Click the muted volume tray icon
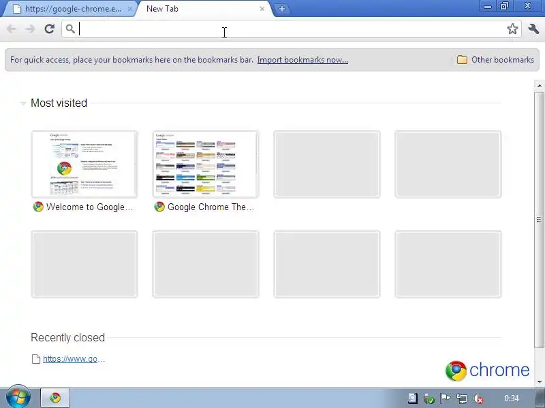Screen dimensions: 545x408 tap(478, 398)
